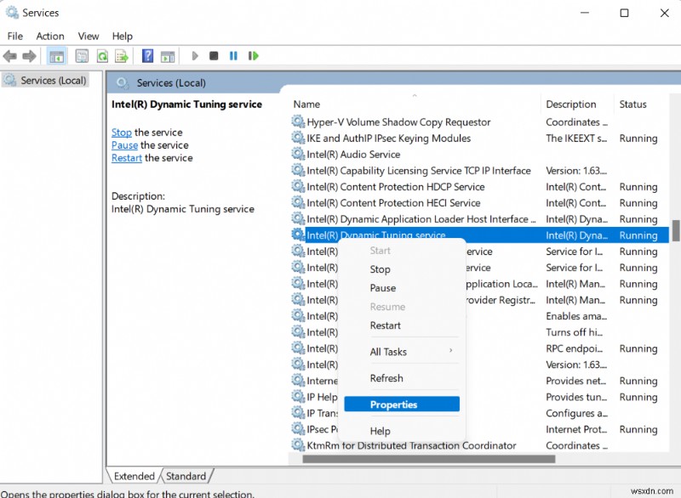This screenshot has height=498, width=681.
Task: Open the Action menu
Action: pyautogui.click(x=50, y=36)
